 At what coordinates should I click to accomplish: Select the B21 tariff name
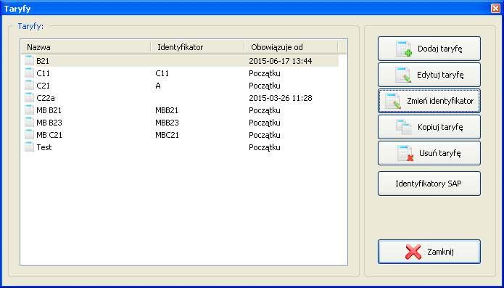point(43,61)
